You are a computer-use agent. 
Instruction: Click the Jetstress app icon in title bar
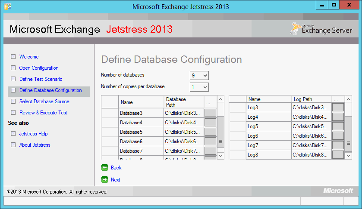(x=8, y=6)
